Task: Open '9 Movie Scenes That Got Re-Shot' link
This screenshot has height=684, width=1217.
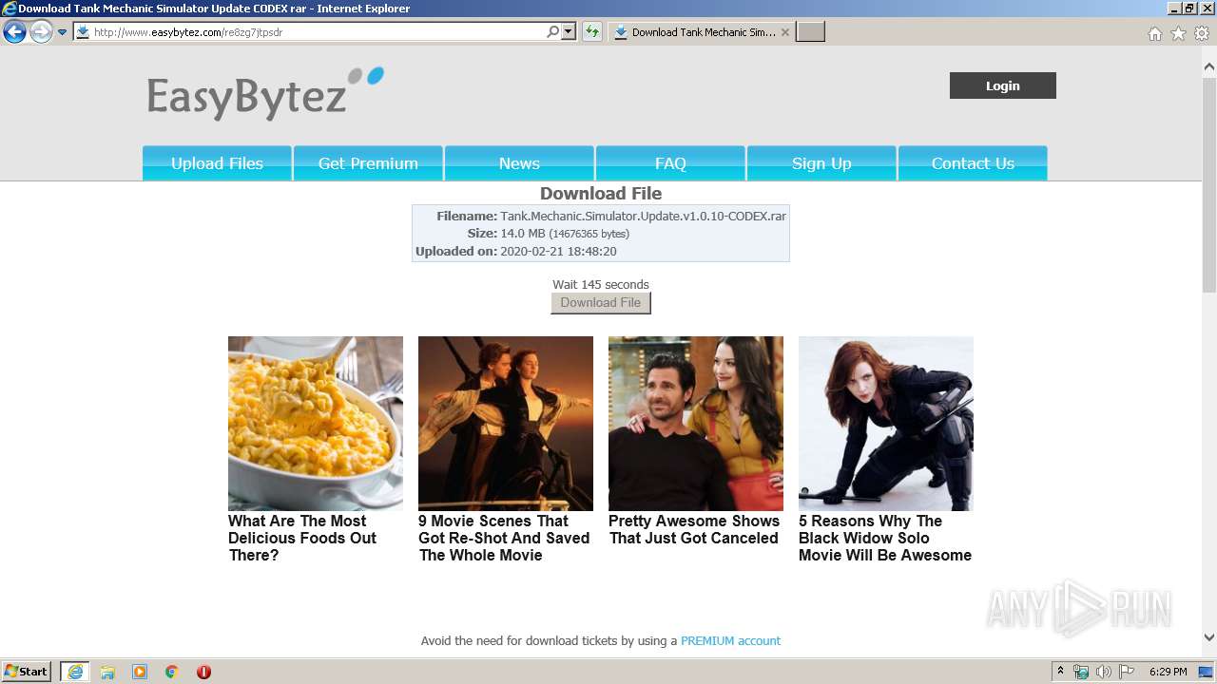Action: coord(504,538)
